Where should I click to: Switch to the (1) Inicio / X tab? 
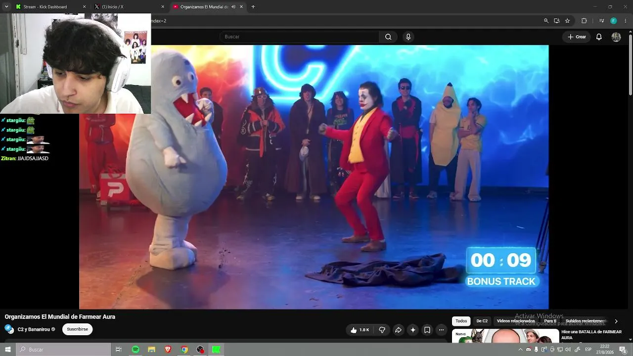pyautogui.click(x=130, y=7)
